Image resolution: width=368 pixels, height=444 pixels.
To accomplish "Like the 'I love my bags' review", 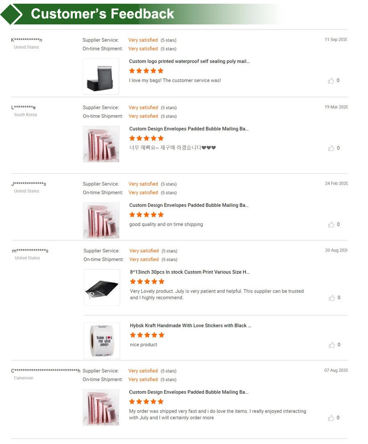I will point(331,81).
